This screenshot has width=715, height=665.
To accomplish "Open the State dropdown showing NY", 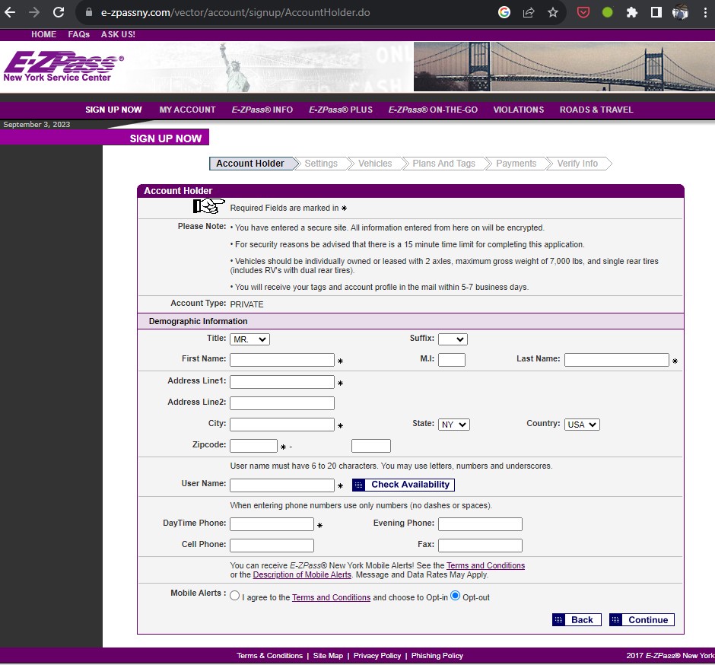I will point(453,425).
